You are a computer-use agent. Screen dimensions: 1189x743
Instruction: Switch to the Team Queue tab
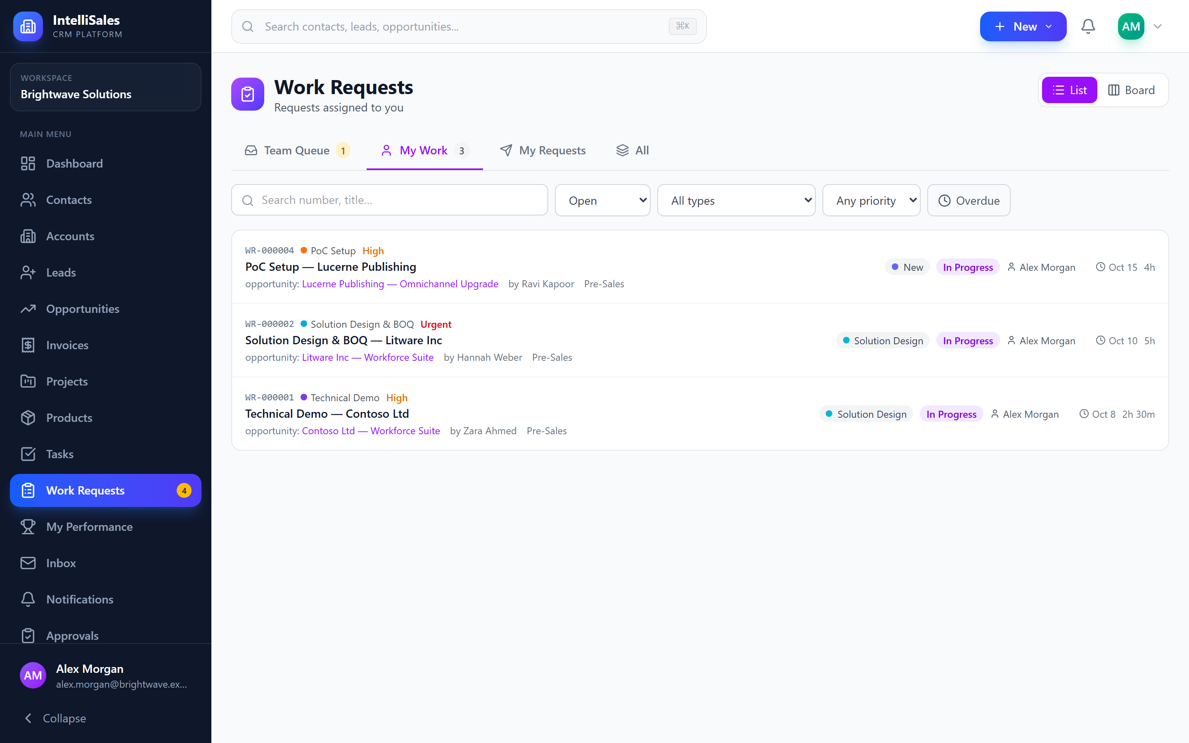(298, 150)
